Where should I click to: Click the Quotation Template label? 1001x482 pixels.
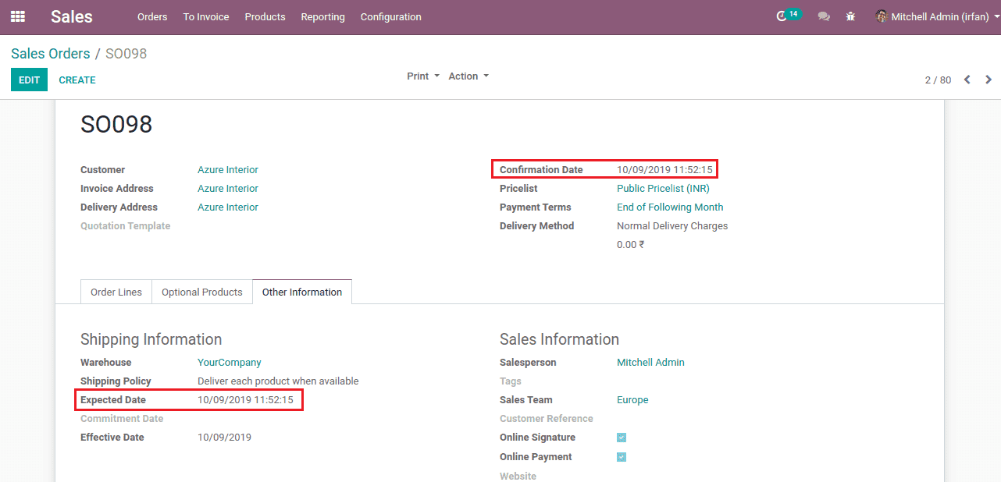click(x=125, y=226)
